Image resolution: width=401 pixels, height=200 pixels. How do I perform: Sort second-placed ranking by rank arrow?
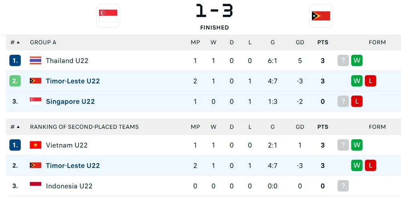[18, 127]
